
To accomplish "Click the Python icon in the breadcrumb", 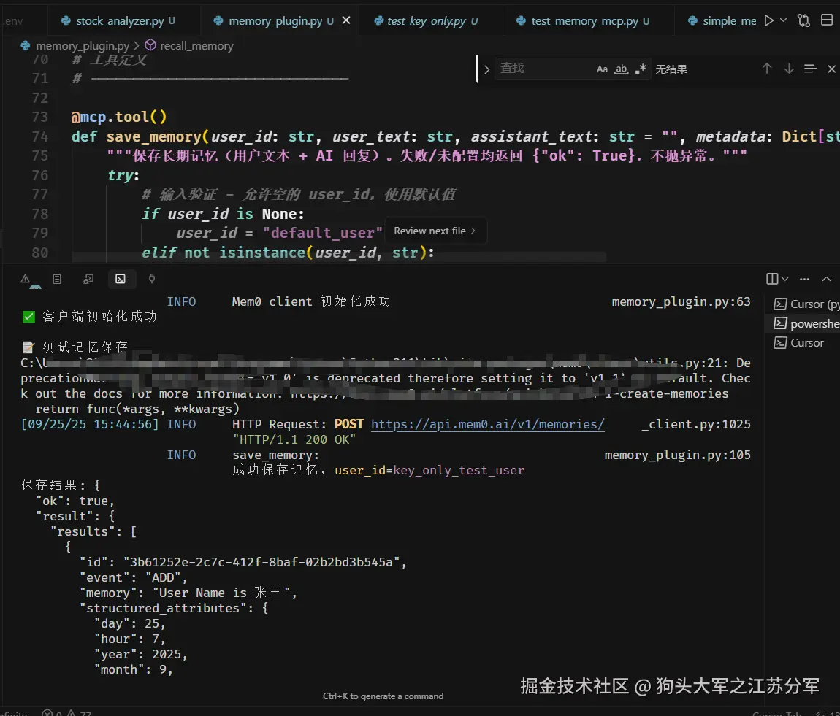I will [25, 45].
